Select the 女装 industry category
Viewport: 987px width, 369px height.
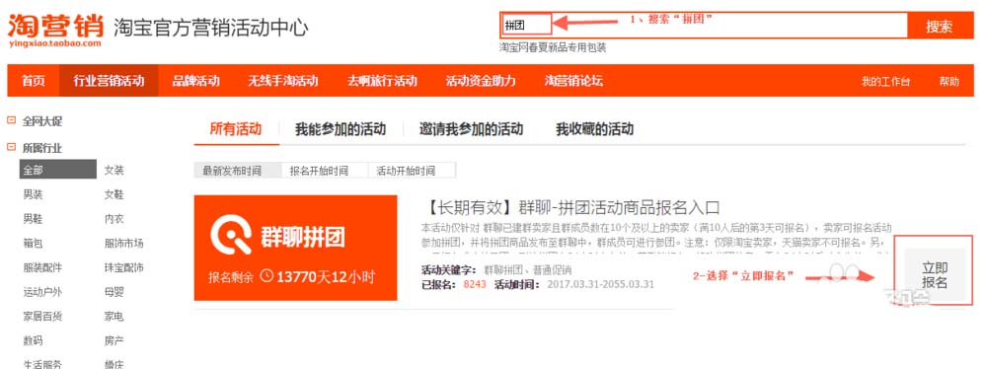[114, 170]
